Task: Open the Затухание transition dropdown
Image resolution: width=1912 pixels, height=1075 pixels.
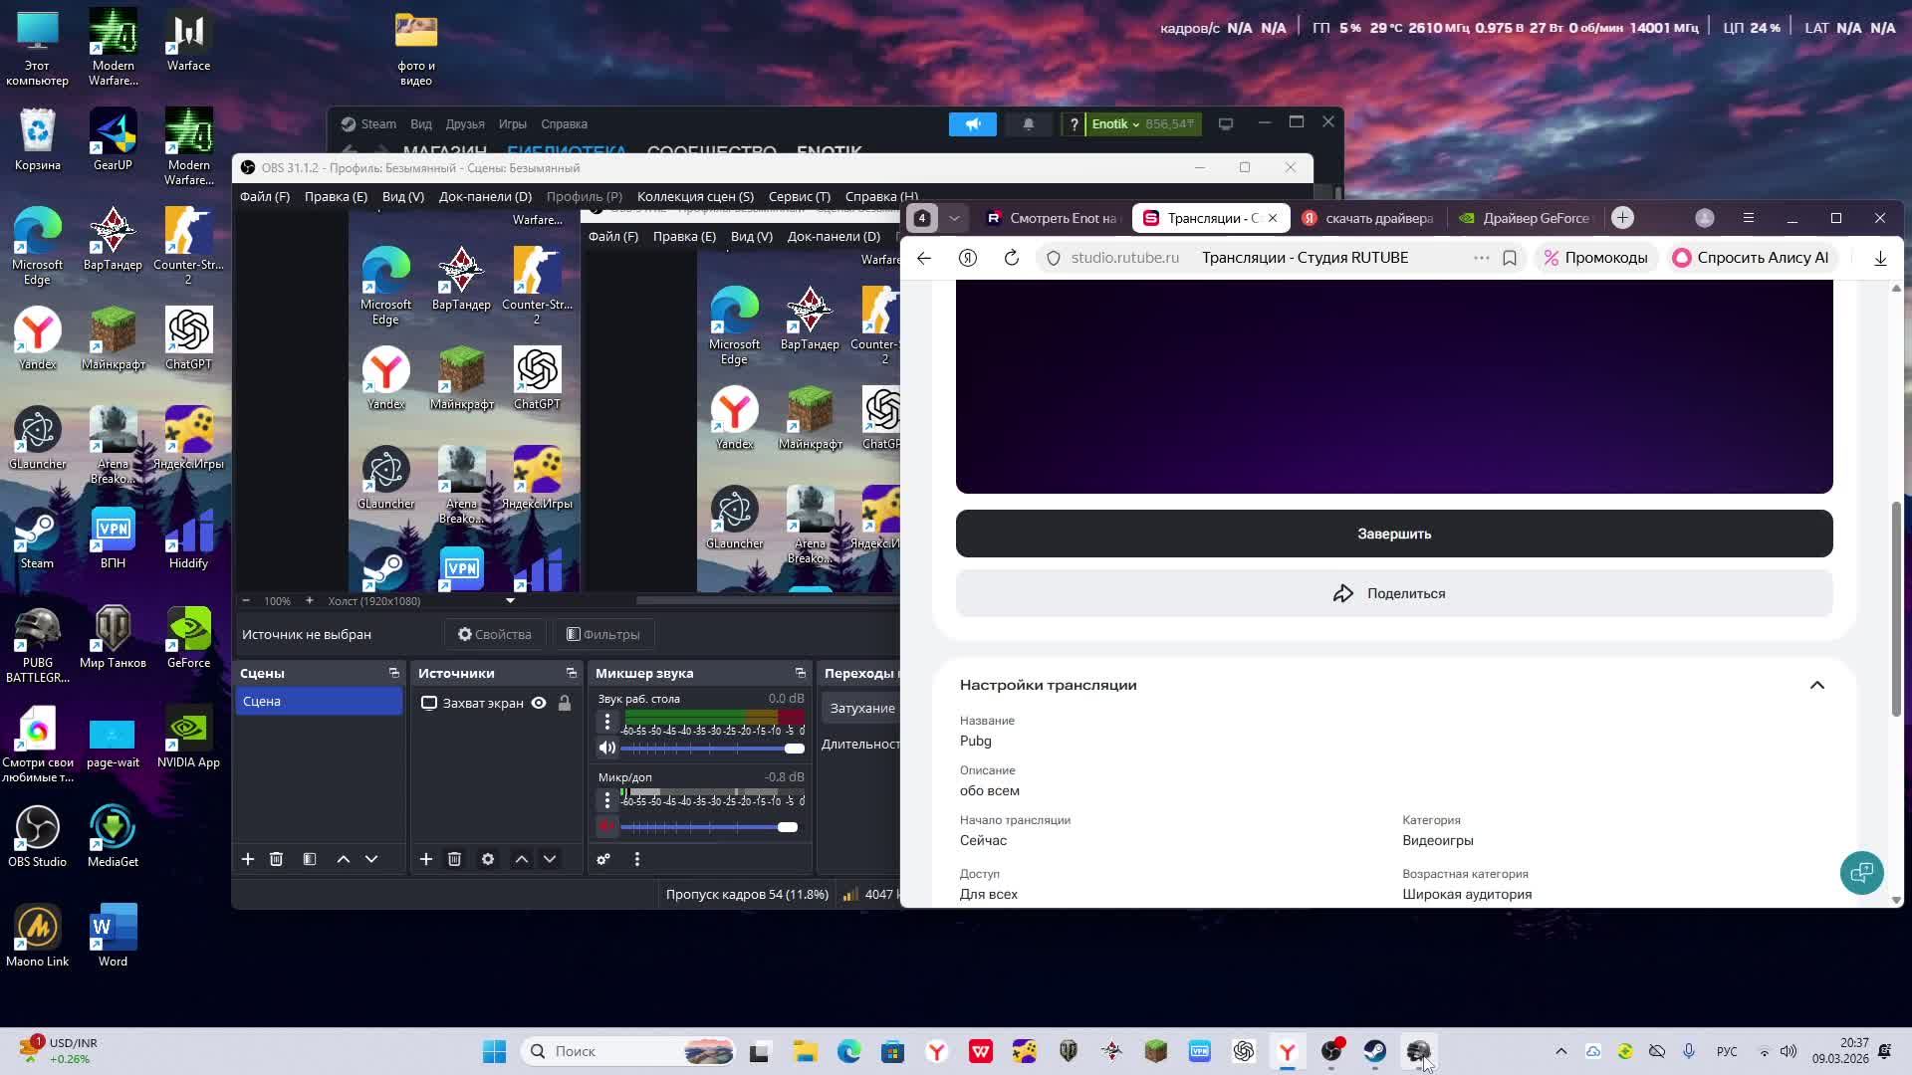Action: (862, 708)
